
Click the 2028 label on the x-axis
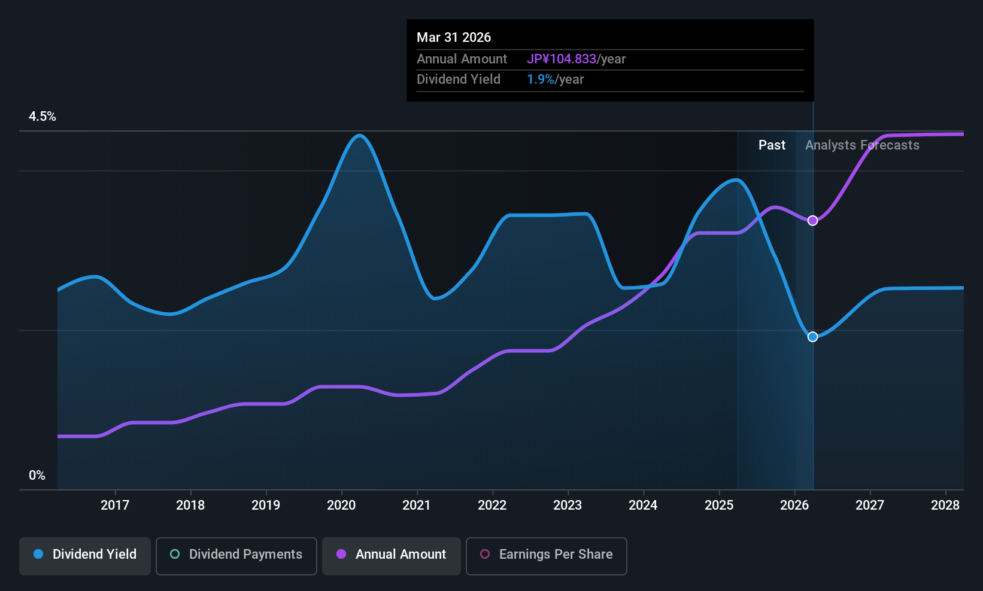point(945,505)
